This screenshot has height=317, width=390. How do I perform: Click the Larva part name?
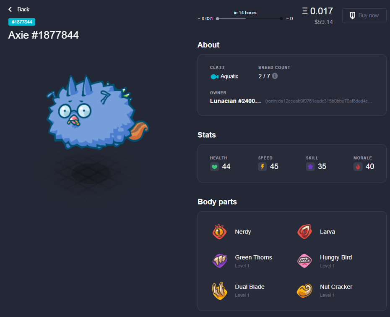(x=328, y=232)
